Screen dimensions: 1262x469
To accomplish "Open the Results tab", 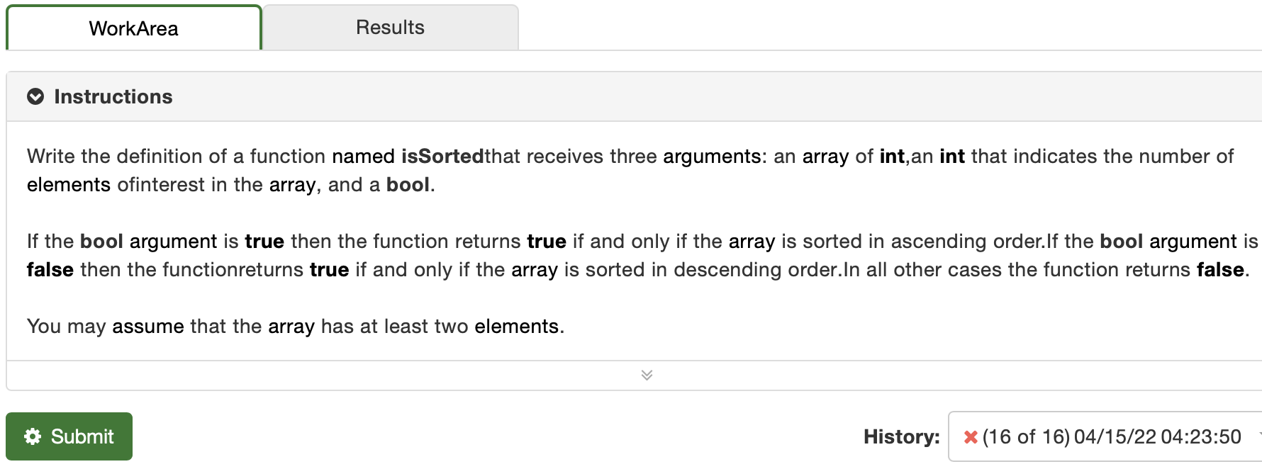I will [390, 28].
